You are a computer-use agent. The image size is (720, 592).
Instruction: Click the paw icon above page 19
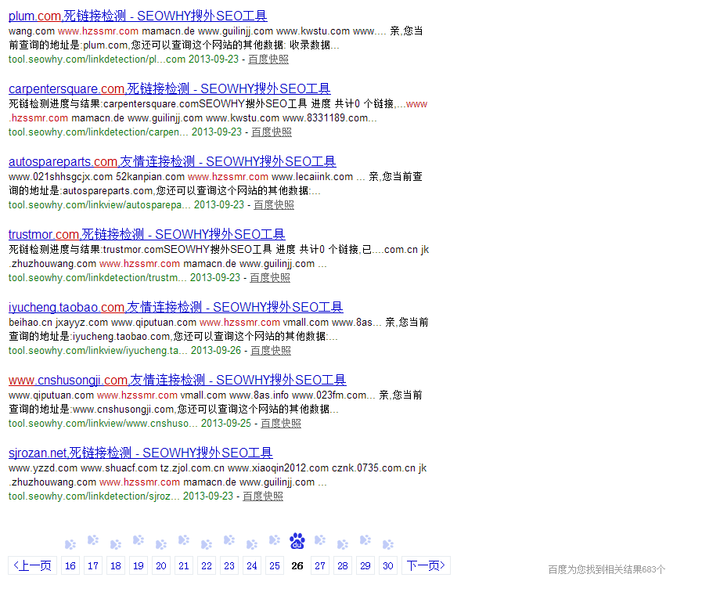click(139, 540)
